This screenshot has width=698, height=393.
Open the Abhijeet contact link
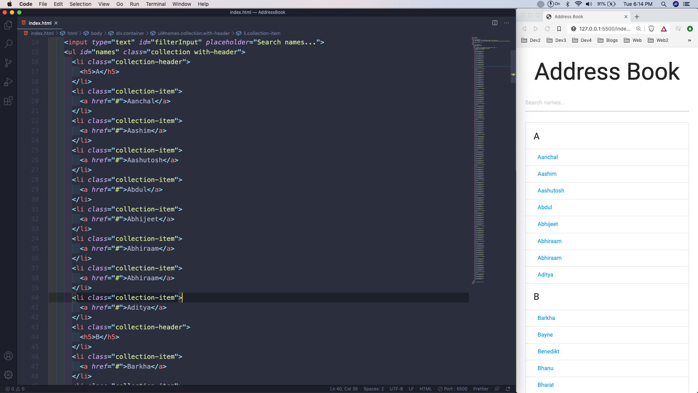547,224
